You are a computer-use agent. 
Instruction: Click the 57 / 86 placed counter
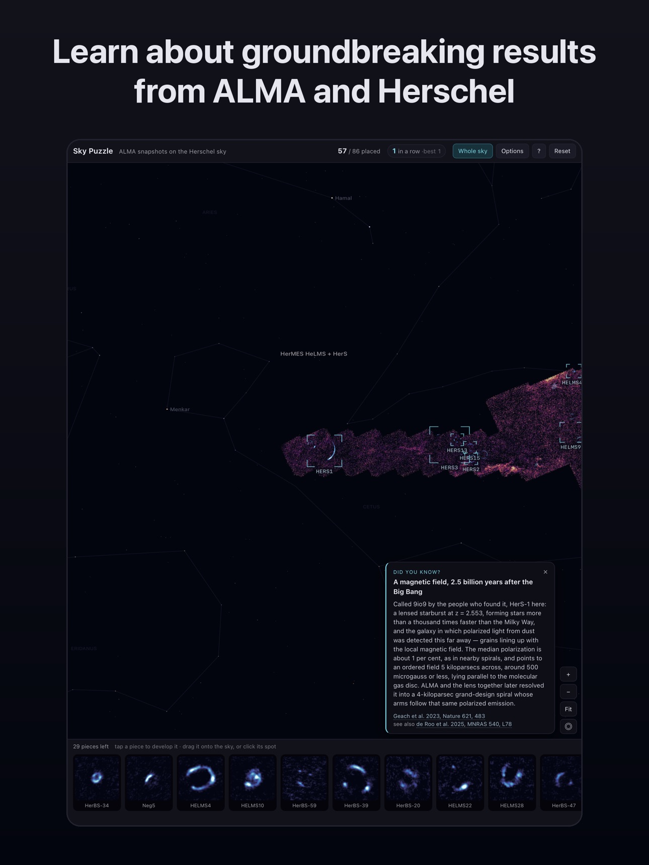(359, 151)
